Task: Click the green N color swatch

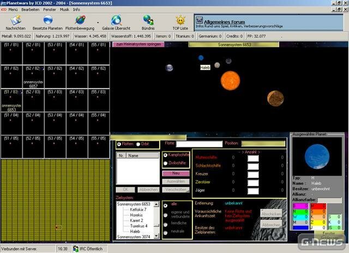Action: point(300,211)
